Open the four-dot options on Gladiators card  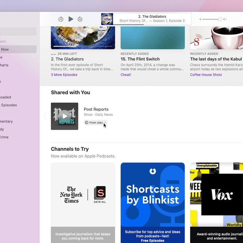[x=53, y=54]
